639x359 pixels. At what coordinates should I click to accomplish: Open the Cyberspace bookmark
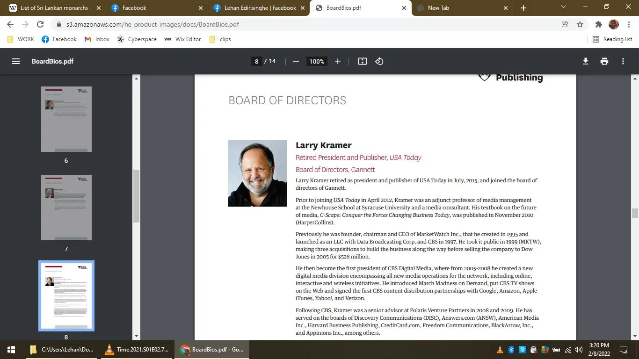pos(137,39)
